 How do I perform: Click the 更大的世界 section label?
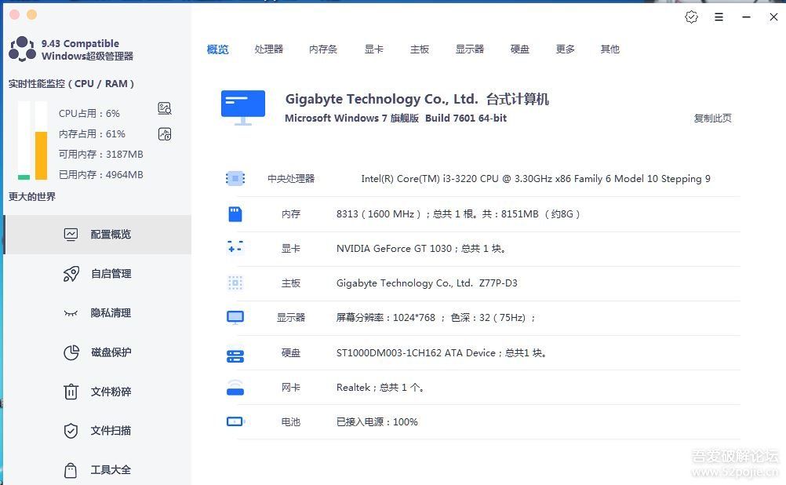coord(32,197)
